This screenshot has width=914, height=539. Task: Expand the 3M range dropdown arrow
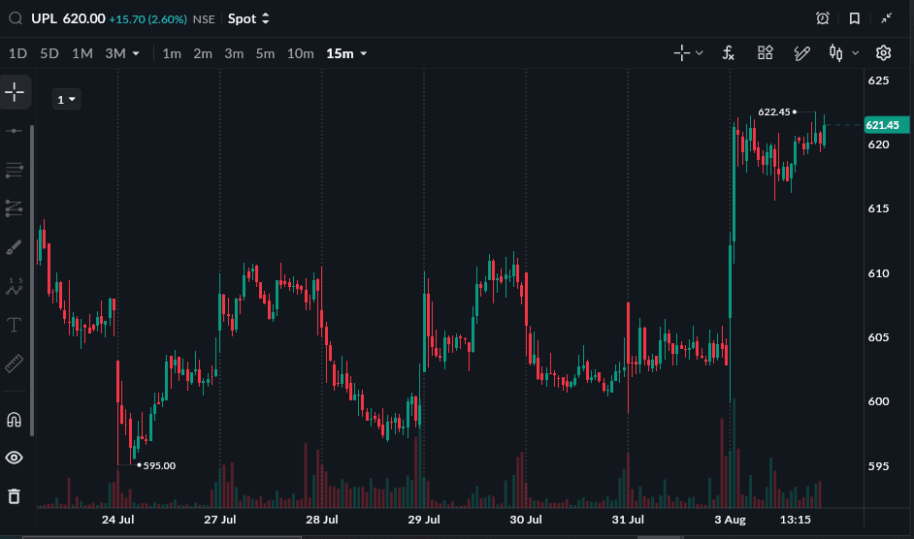tap(136, 53)
